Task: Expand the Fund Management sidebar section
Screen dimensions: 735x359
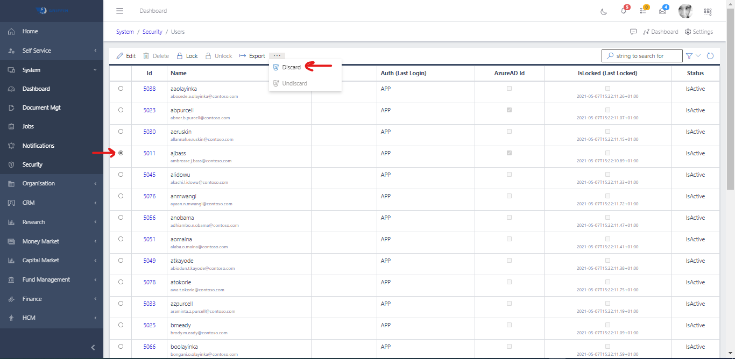Action: tap(52, 279)
